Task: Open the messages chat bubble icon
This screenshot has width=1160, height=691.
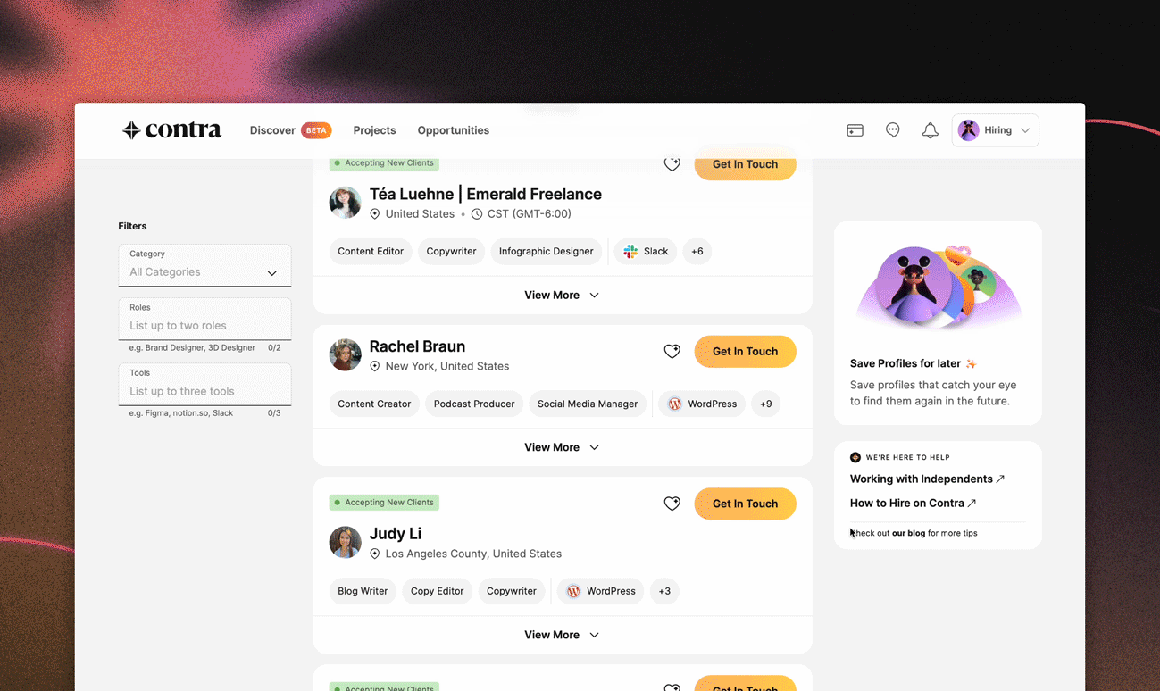Action: [x=892, y=130]
